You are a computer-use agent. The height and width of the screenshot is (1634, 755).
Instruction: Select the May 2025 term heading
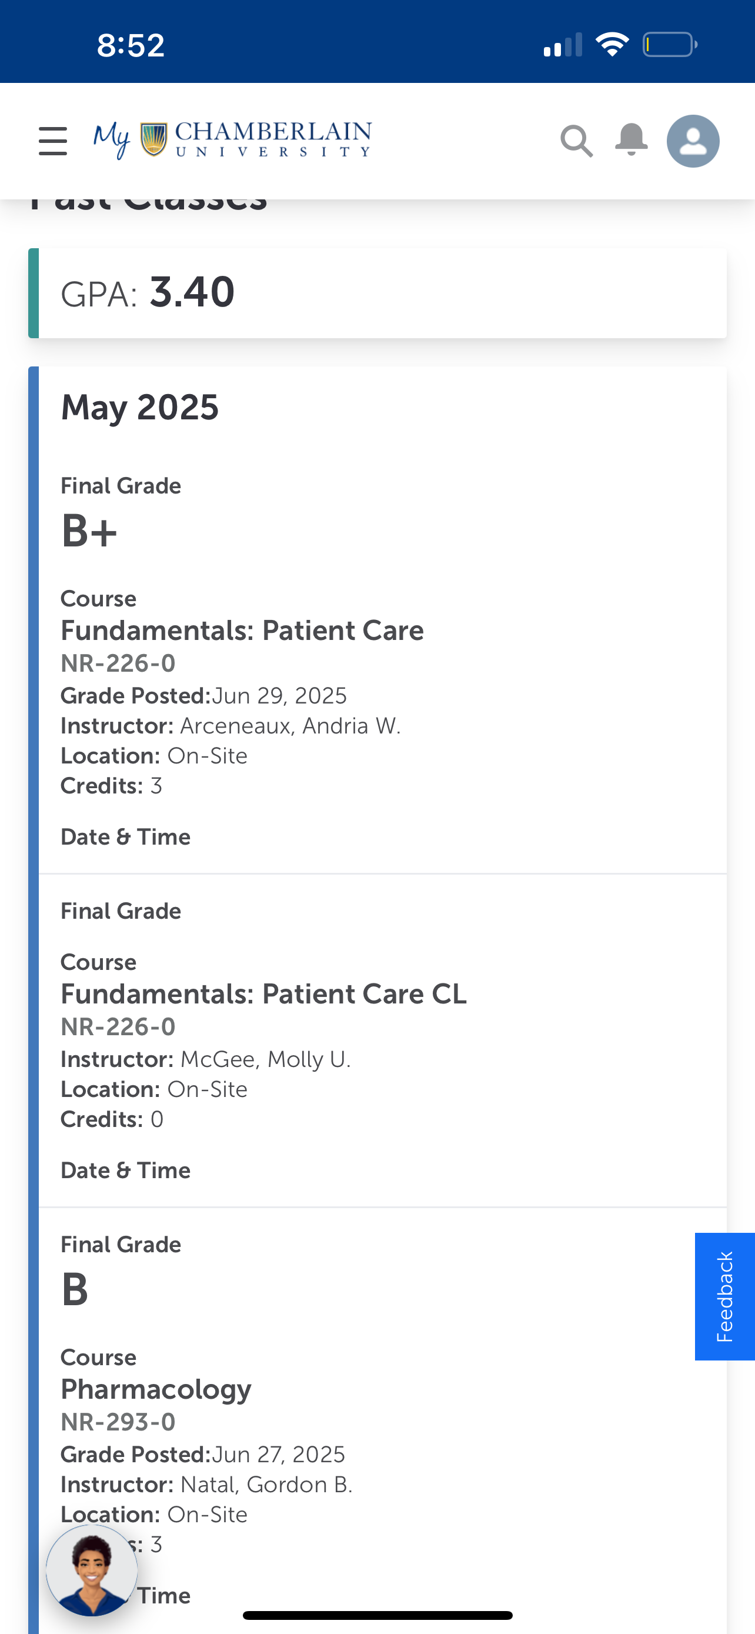(x=139, y=407)
